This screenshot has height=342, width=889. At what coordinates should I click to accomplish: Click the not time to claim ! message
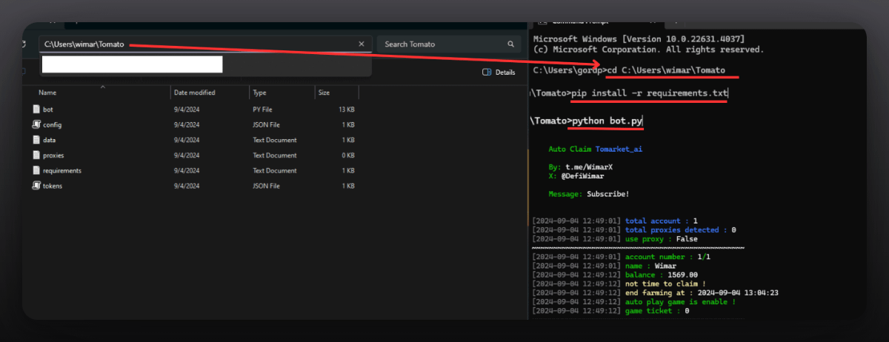pos(664,284)
